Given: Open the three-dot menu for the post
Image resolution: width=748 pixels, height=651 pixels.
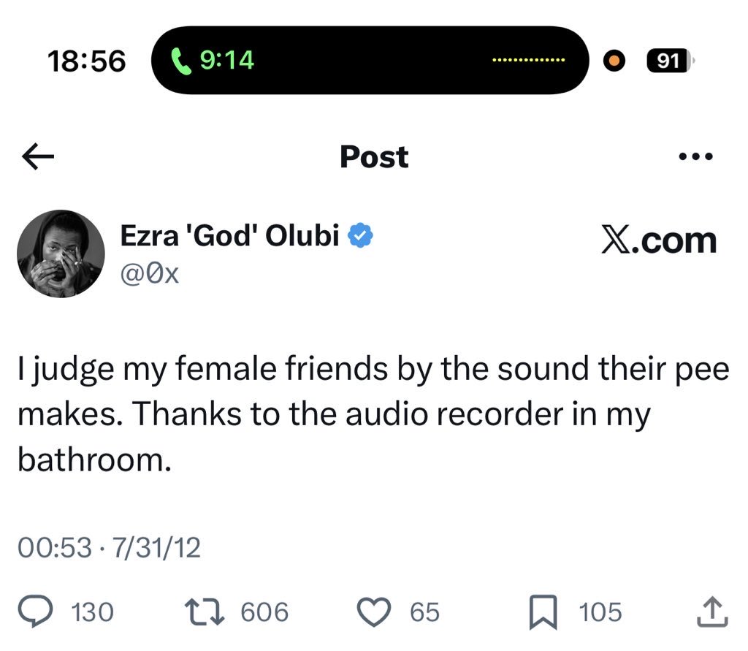Looking at the screenshot, I should (696, 156).
